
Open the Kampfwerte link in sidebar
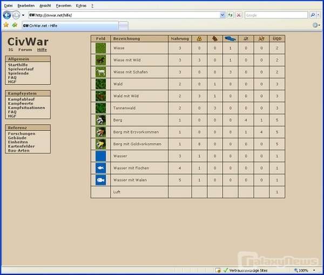tap(19, 103)
